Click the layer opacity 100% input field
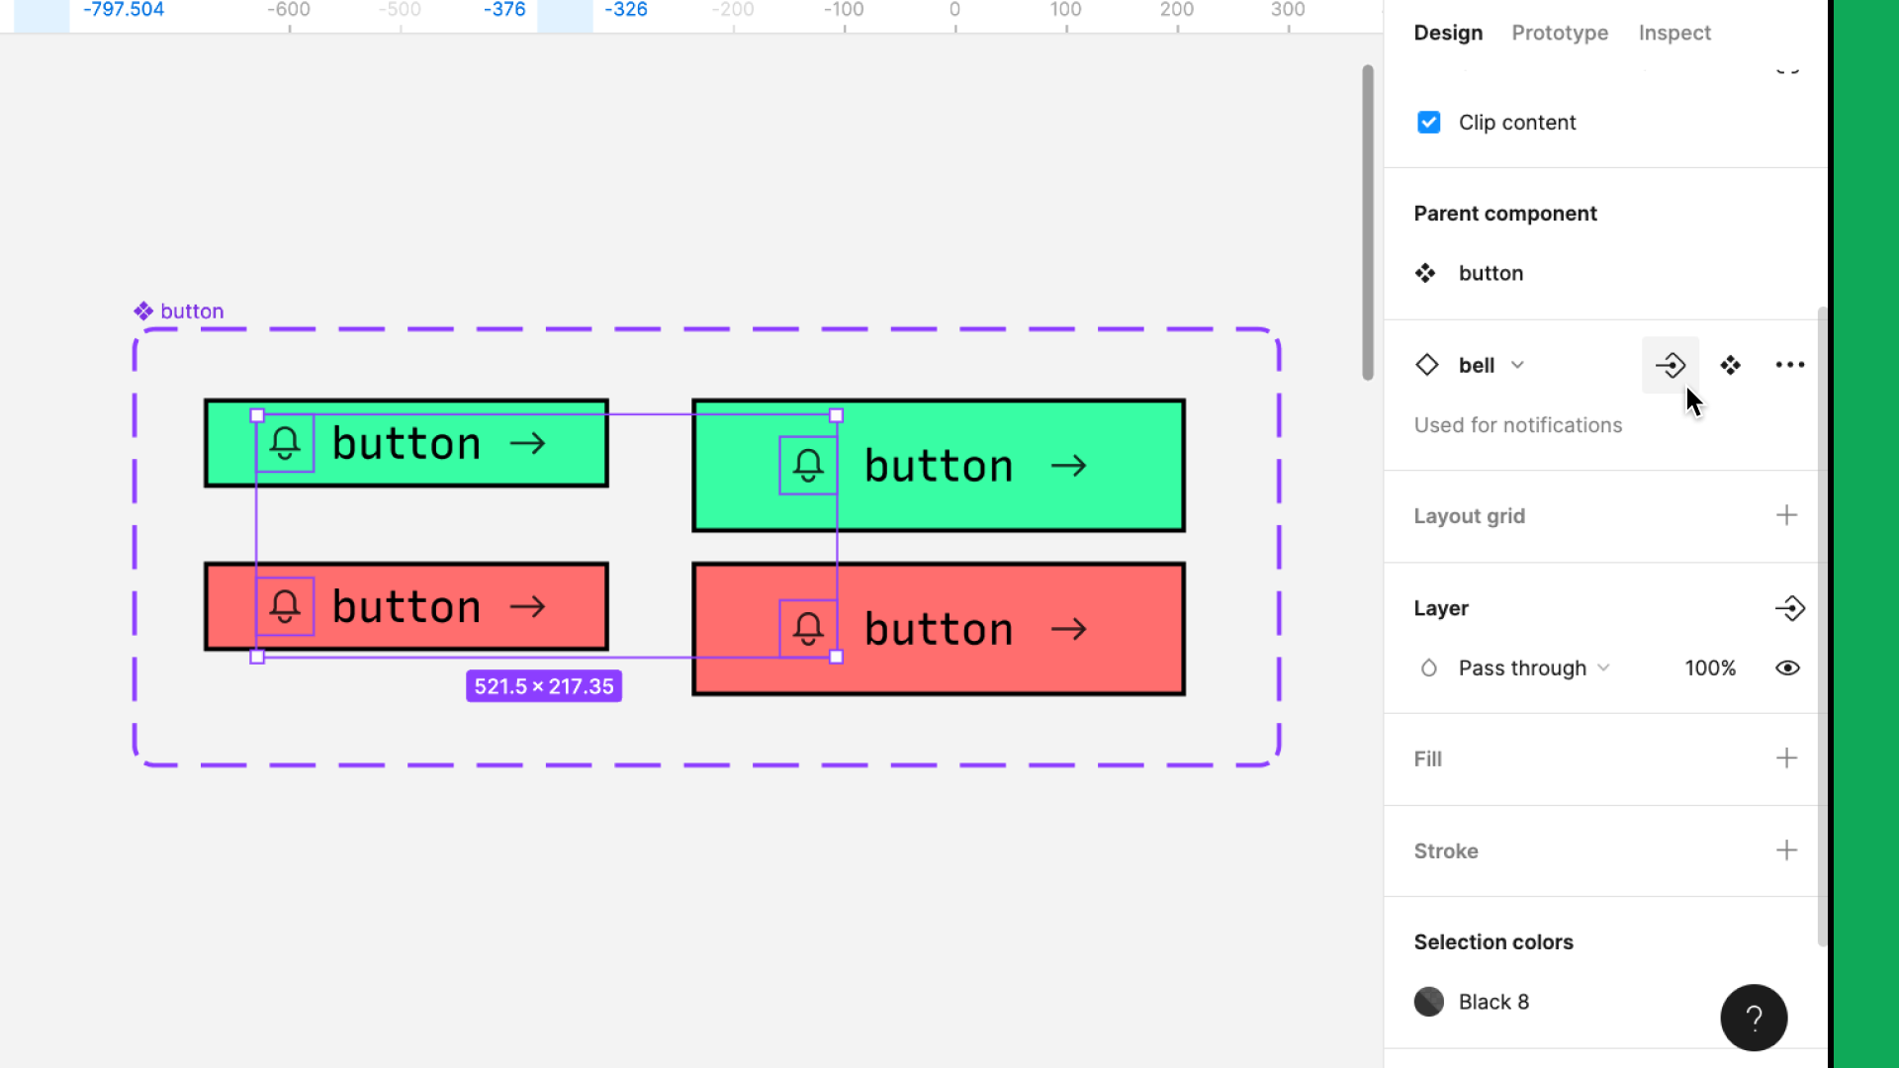The image size is (1899, 1068). (1710, 667)
